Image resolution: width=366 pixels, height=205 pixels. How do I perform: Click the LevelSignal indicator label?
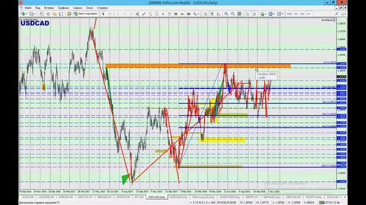pos(328,20)
